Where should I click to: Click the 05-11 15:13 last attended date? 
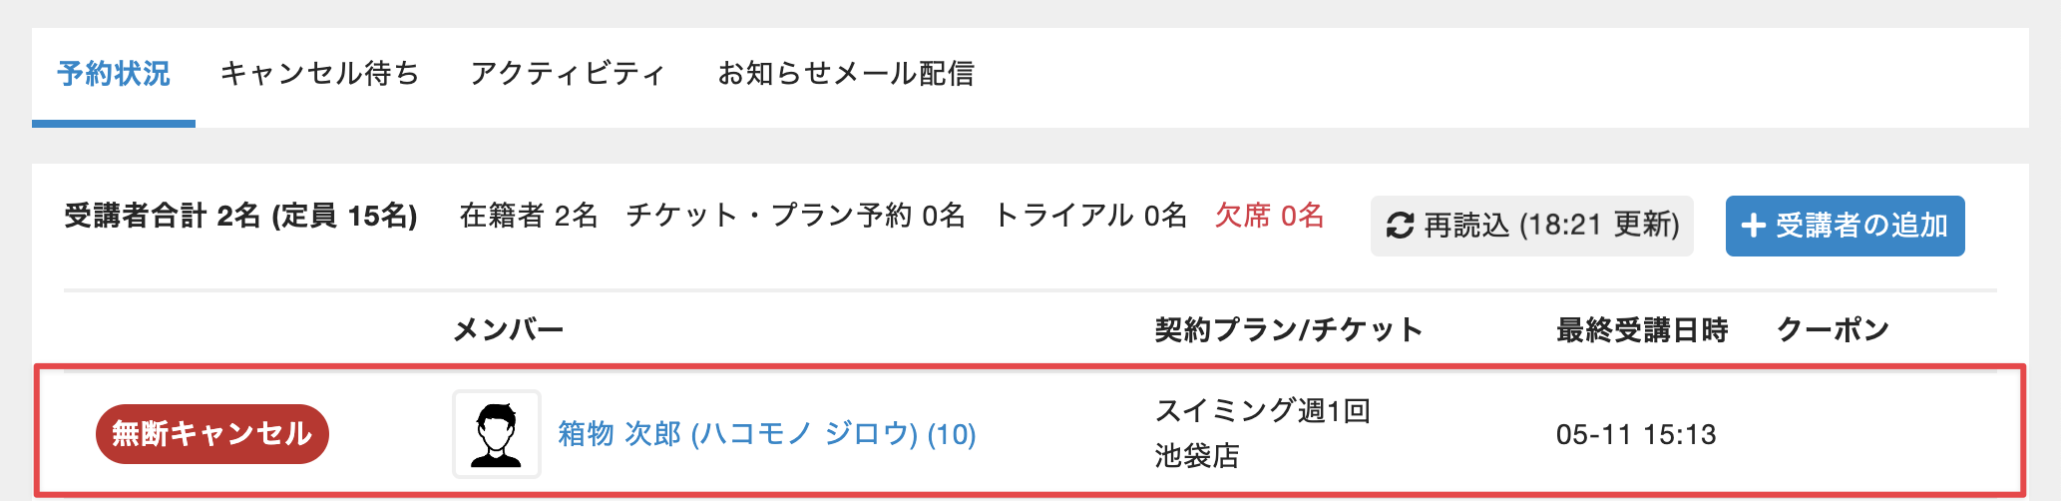coord(1636,434)
